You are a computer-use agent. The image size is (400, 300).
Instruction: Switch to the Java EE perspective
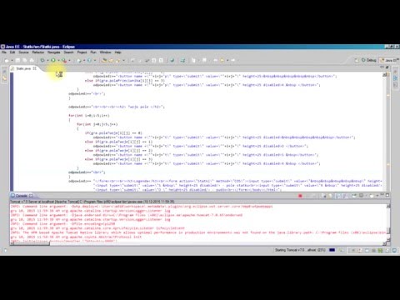[389, 60]
